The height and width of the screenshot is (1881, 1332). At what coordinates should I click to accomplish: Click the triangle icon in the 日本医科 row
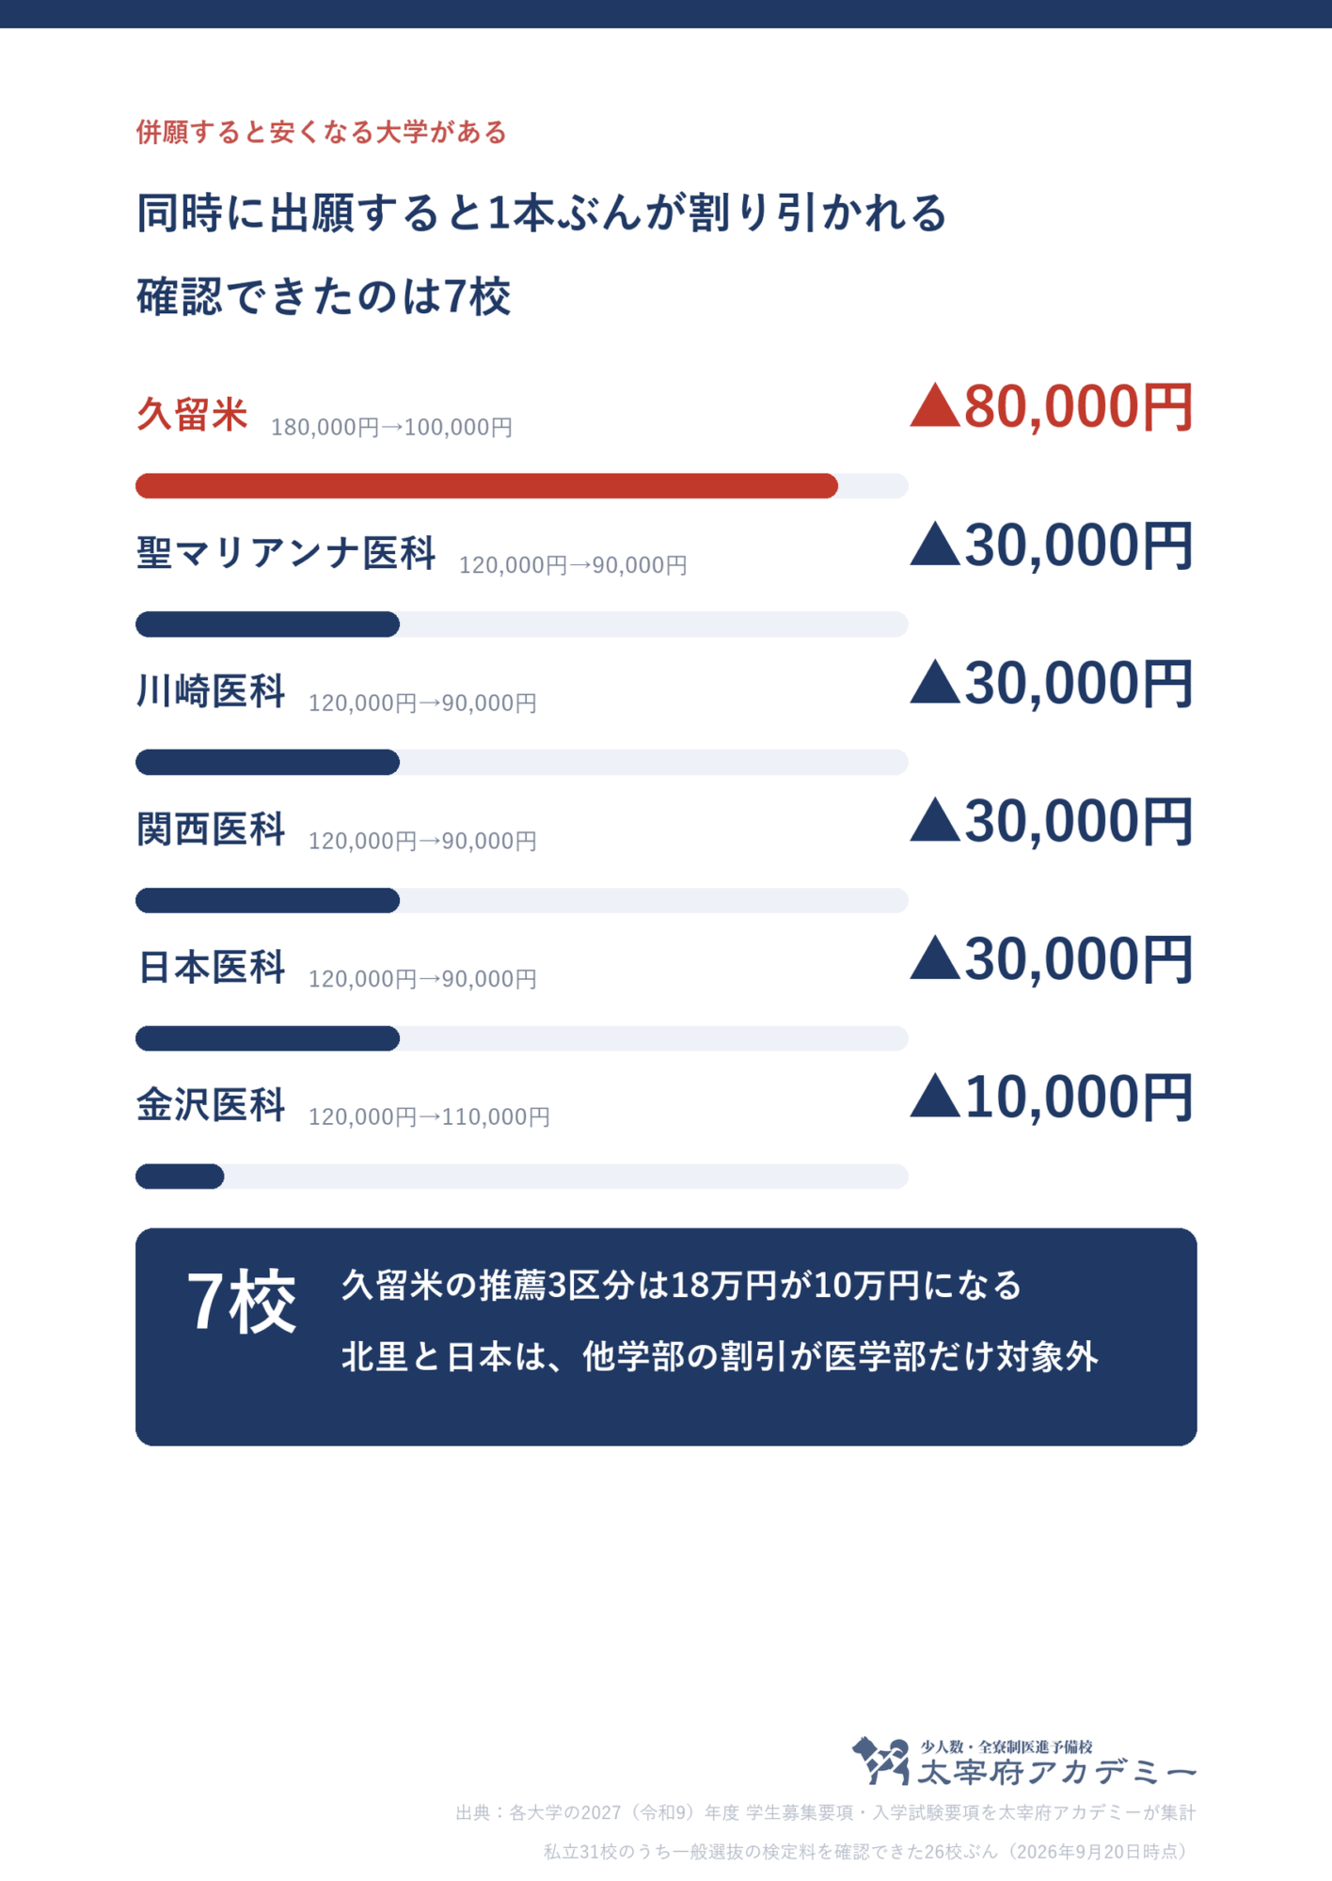click(x=935, y=957)
